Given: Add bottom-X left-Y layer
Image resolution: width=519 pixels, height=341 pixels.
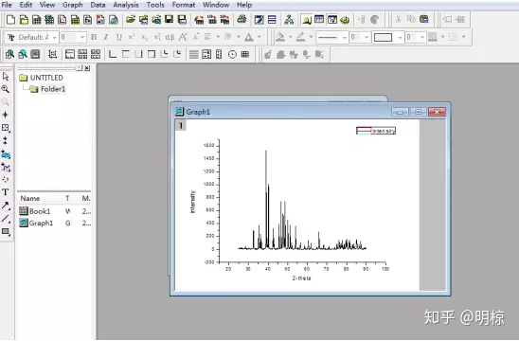Looking at the screenshot, I should pyautogui.click(x=113, y=54).
